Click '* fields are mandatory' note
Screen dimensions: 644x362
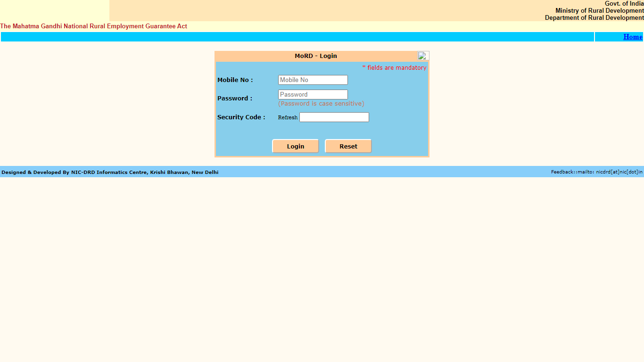click(394, 68)
